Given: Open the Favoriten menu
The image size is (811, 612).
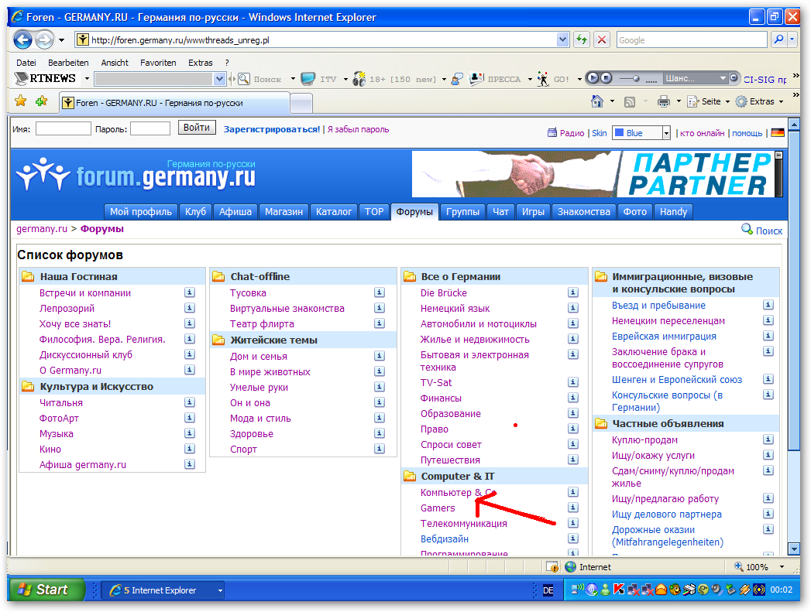Looking at the screenshot, I should [158, 63].
